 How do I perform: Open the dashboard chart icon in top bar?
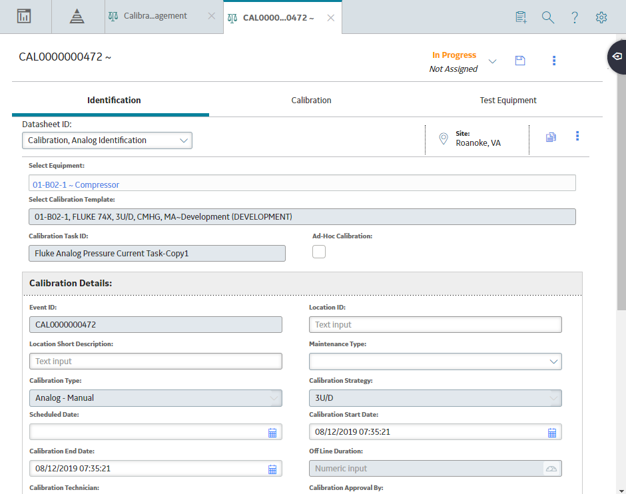24,17
